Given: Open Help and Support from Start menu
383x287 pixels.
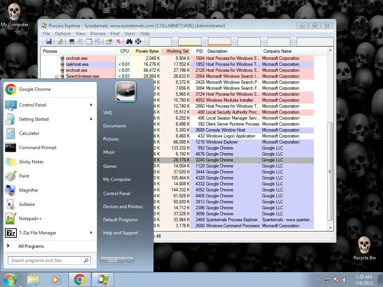Looking at the screenshot, I should pos(121,233).
